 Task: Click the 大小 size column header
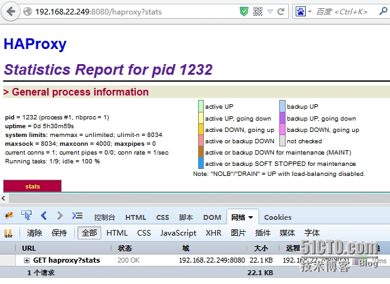(x=261, y=248)
